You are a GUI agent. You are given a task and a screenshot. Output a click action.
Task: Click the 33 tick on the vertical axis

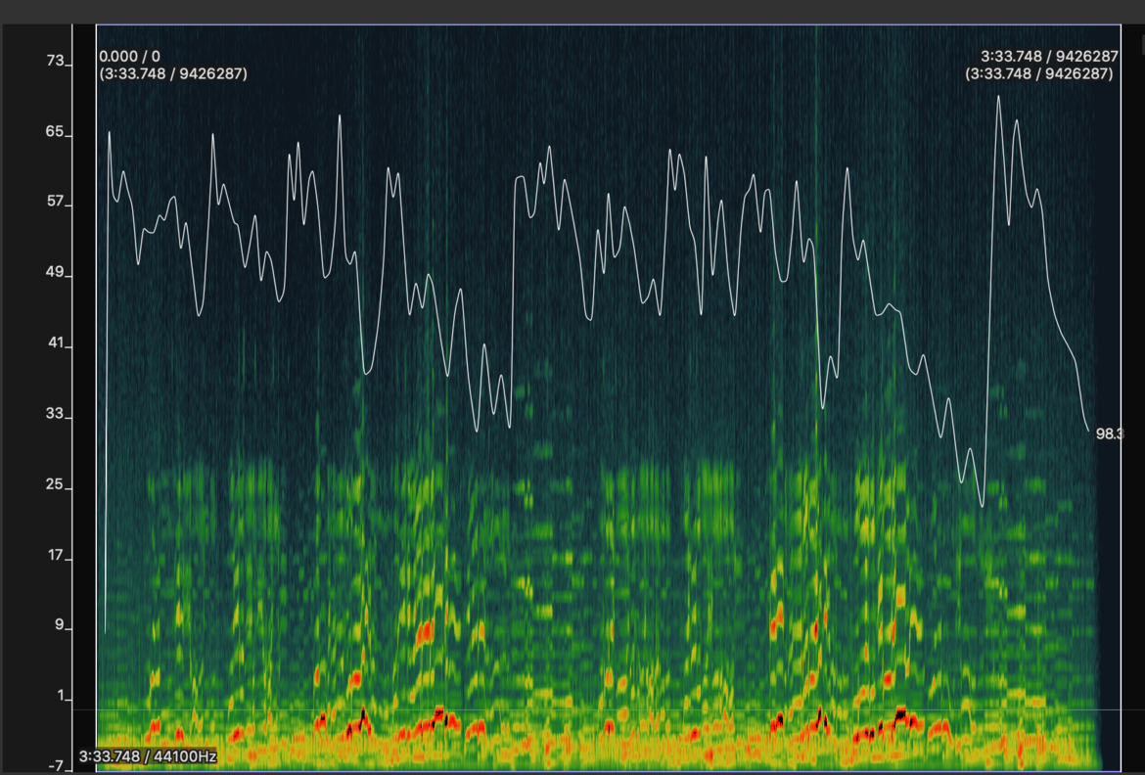coord(54,414)
